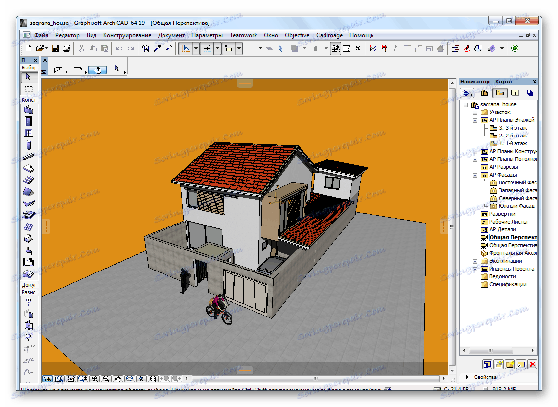Click the Redo arrow icon
The height and width of the screenshot is (407, 558).
131,48
